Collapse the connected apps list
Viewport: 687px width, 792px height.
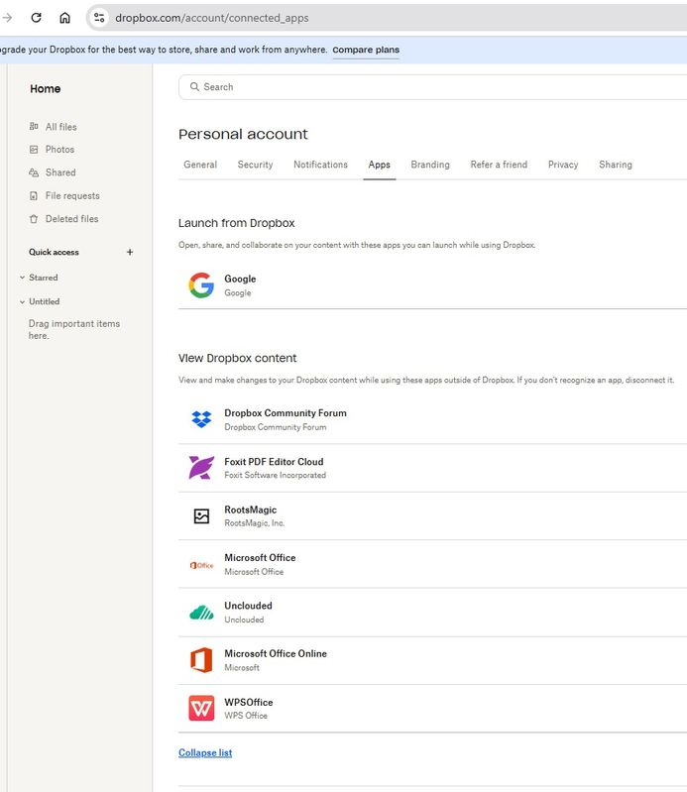[205, 752]
